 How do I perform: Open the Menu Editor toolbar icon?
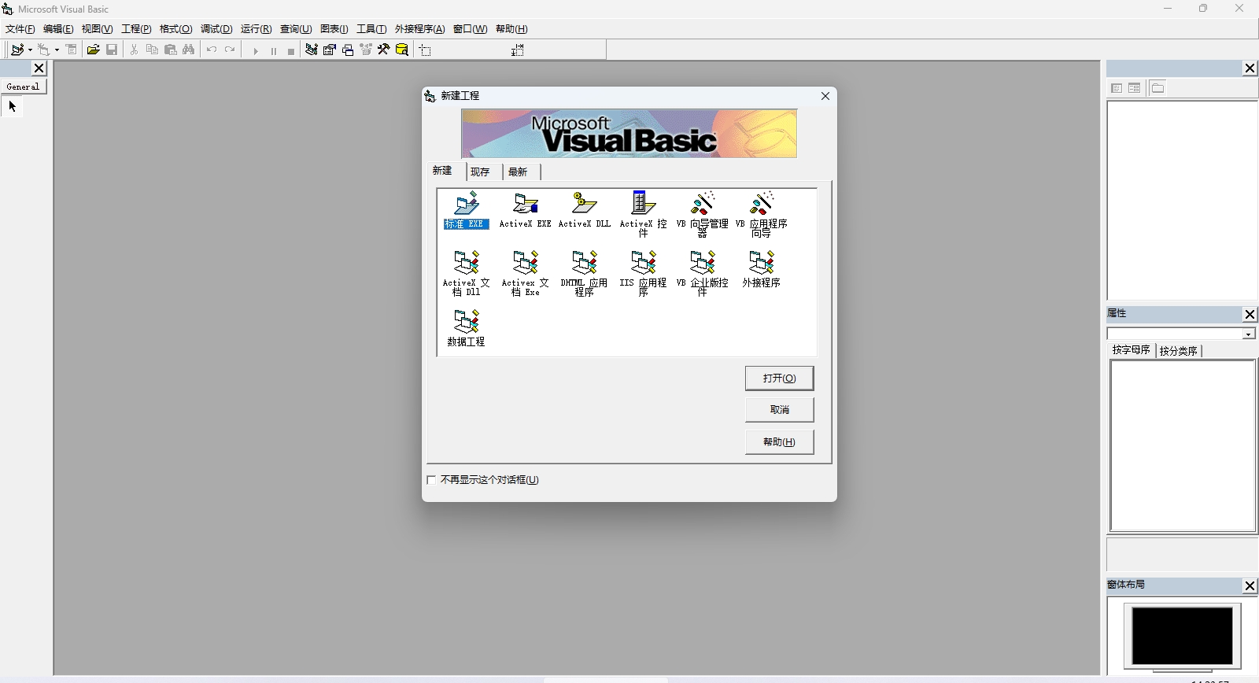[71, 50]
